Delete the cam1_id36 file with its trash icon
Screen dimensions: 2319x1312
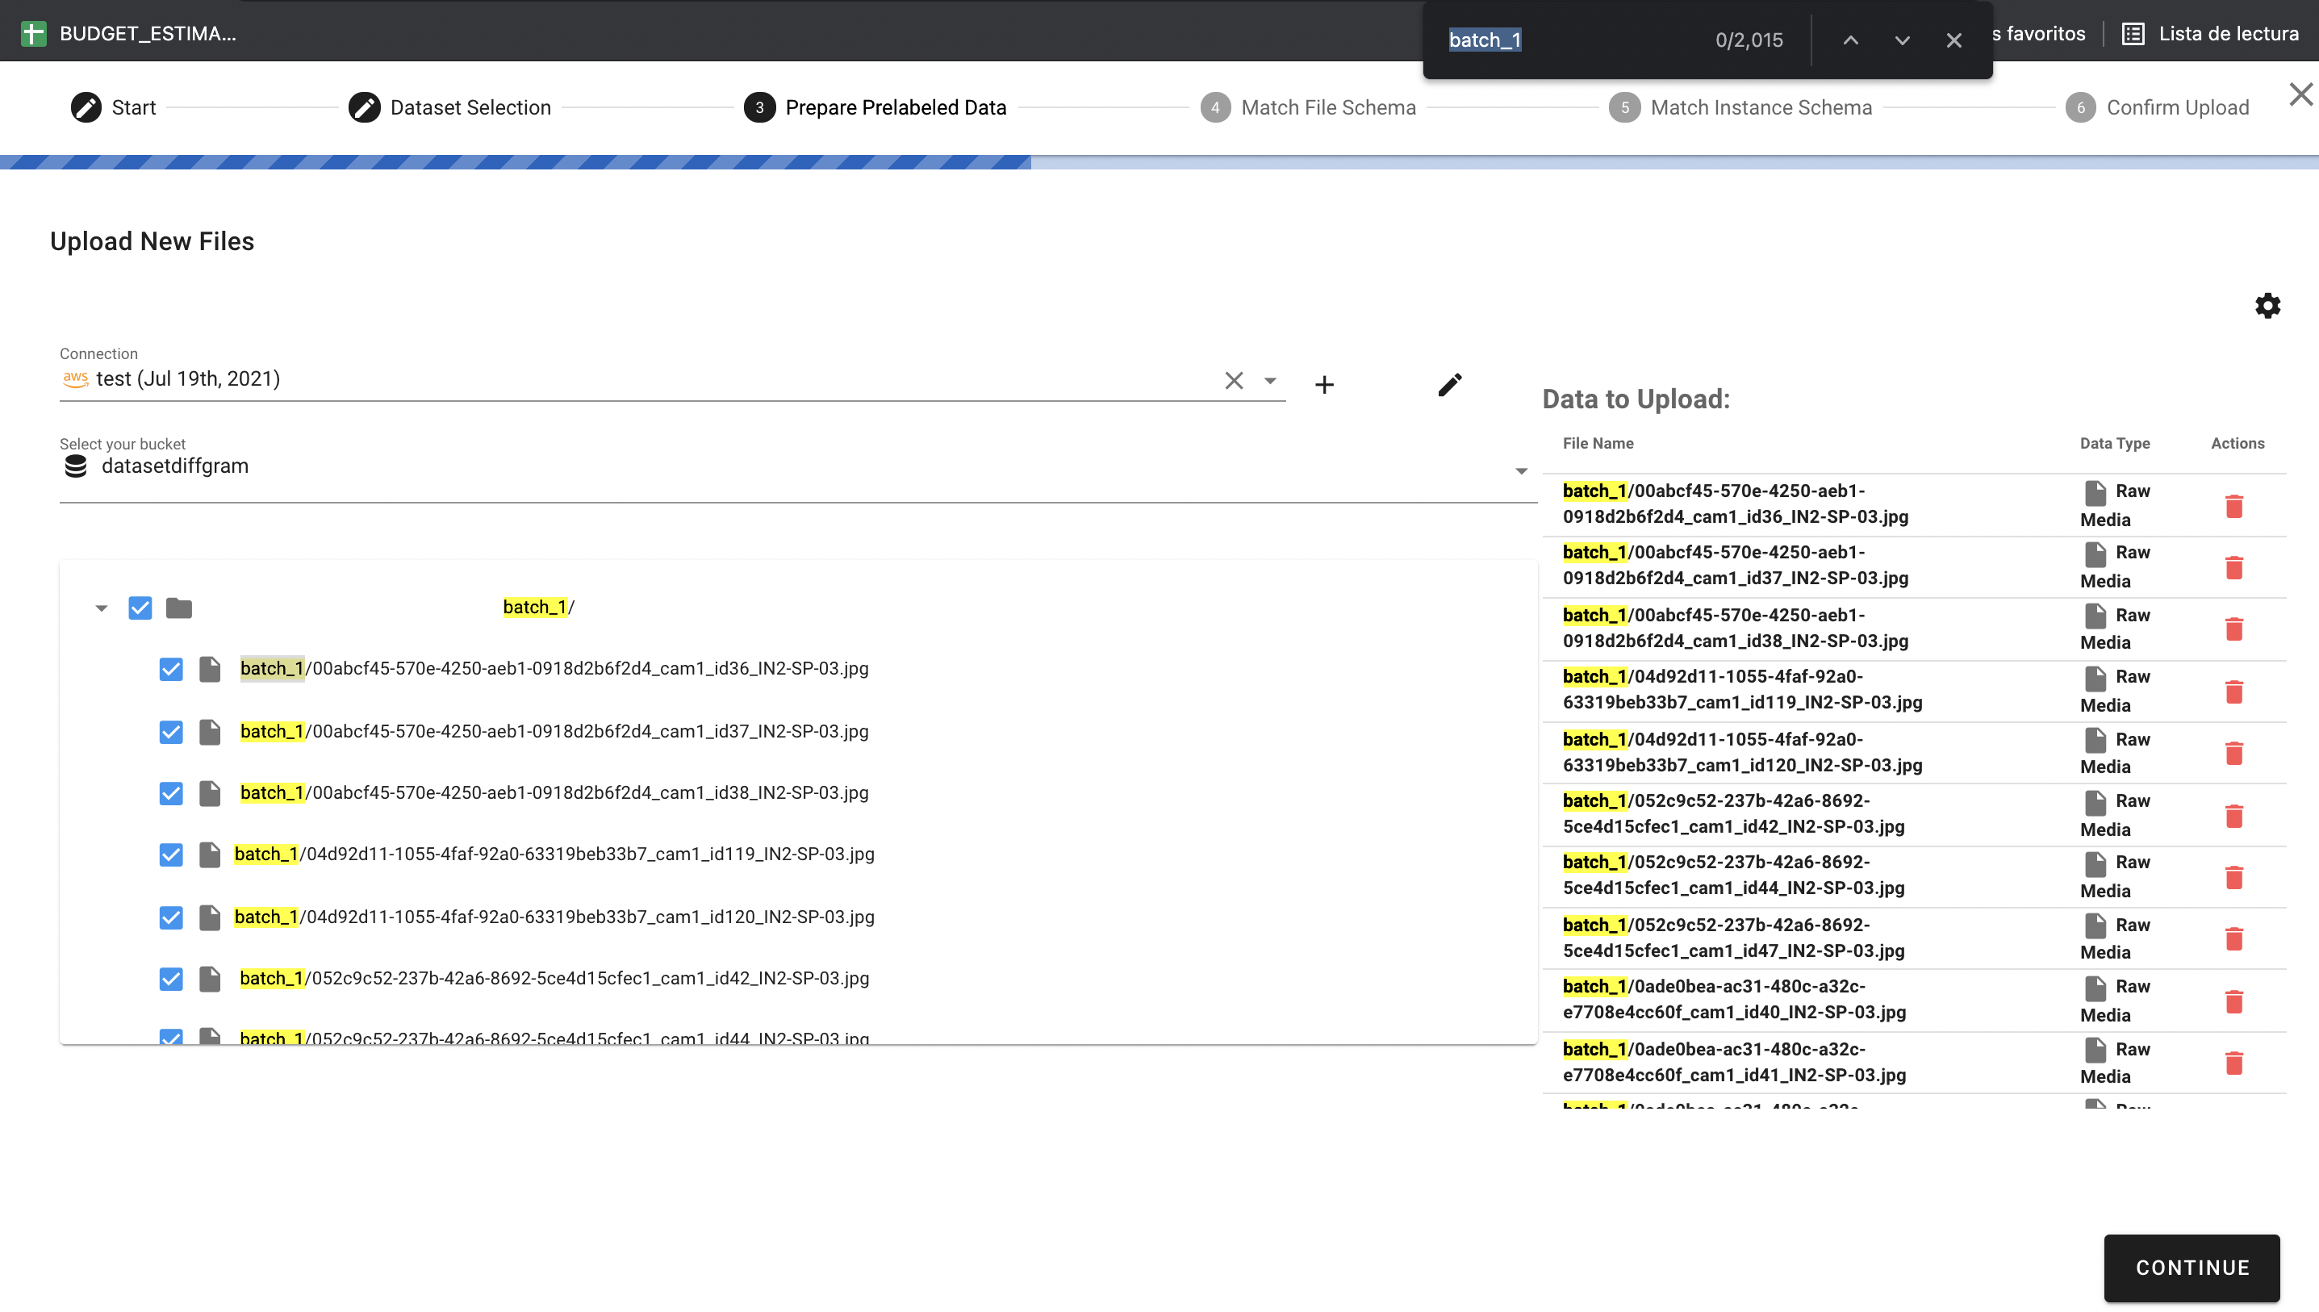(2234, 507)
